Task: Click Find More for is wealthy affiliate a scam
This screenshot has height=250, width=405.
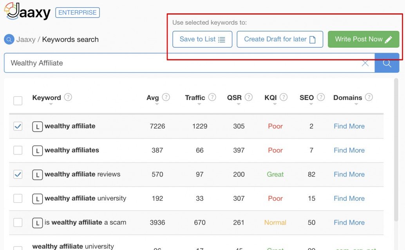Action: 349,222
